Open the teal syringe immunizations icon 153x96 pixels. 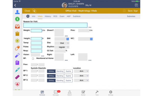pos(17,70)
